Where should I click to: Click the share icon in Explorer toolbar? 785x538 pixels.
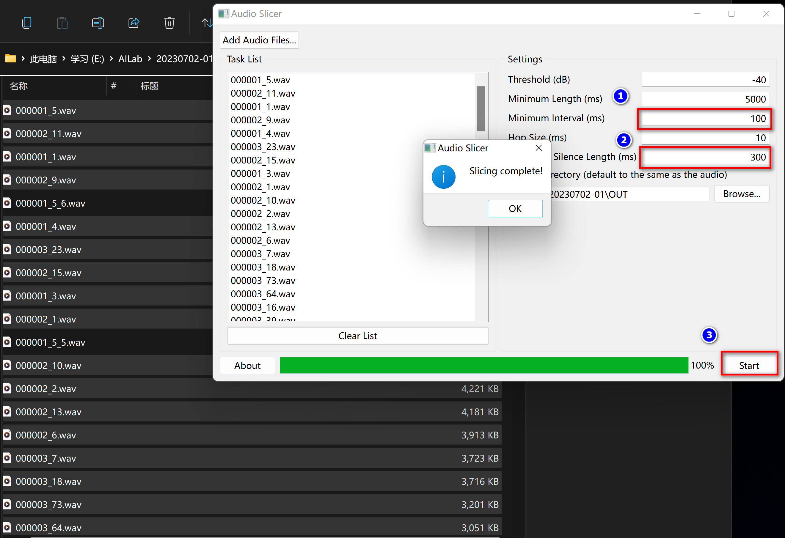pos(134,23)
